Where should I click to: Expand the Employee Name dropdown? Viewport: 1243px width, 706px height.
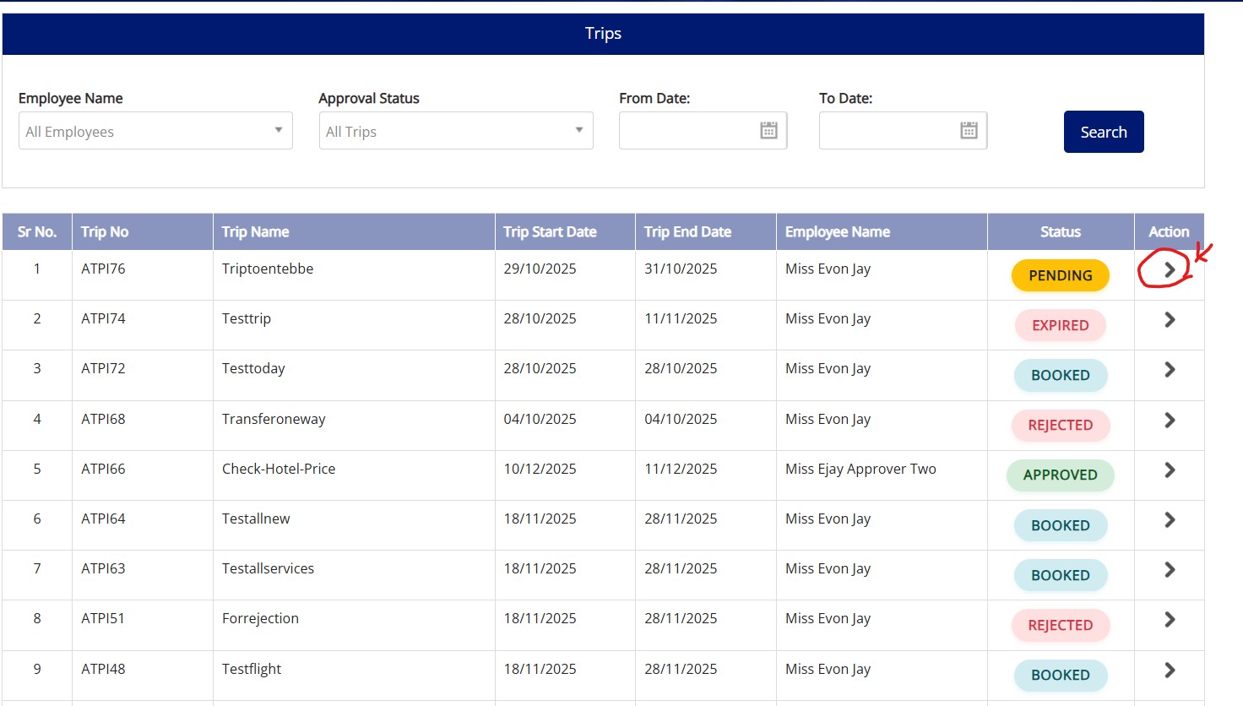[x=155, y=131]
